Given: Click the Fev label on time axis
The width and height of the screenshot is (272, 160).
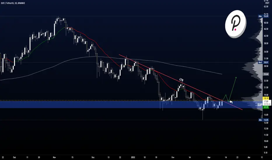Looking at the screenshot, I should (x=173, y=157).
